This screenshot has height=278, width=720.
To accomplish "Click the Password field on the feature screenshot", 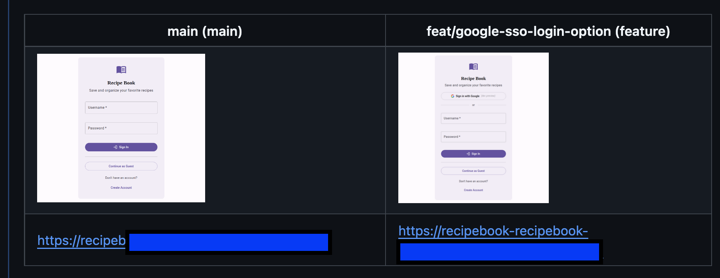I will [x=473, y=137].
